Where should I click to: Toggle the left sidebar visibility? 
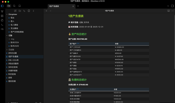pyautogui.click(x=3, y=6)
